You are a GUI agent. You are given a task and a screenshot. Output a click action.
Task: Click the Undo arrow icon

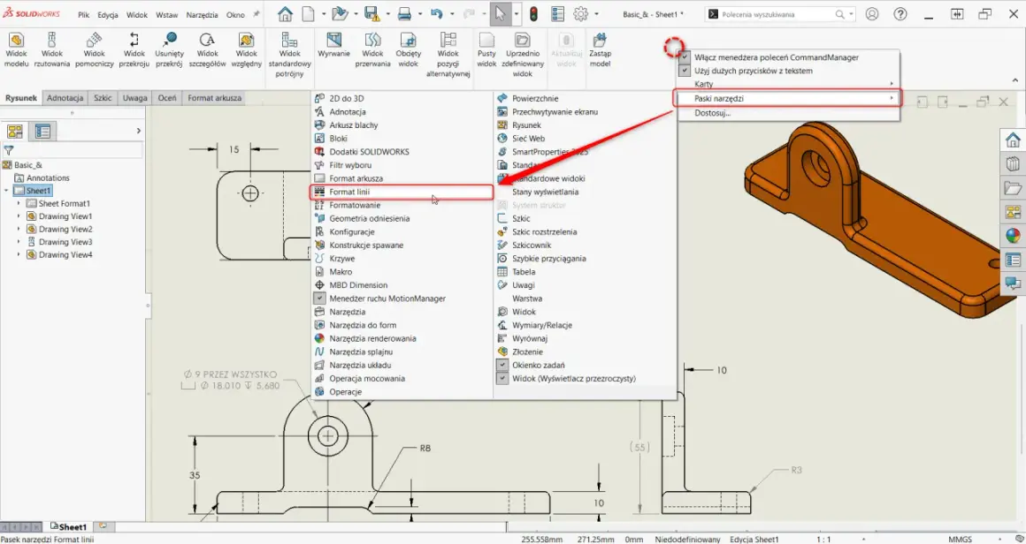coord(436,14)
